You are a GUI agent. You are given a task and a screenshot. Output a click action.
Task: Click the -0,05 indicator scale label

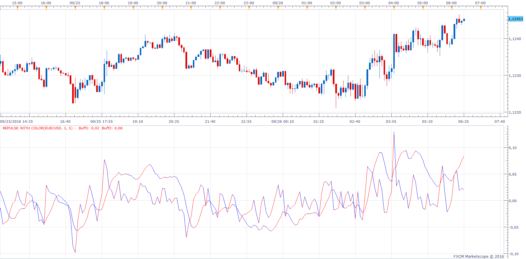click(514, 227)
